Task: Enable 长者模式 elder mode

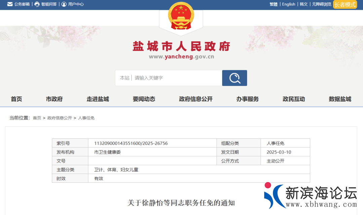Action: 345,4
